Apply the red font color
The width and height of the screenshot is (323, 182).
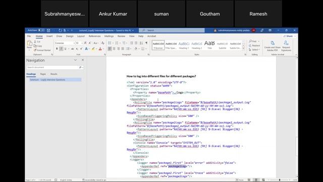100,49
